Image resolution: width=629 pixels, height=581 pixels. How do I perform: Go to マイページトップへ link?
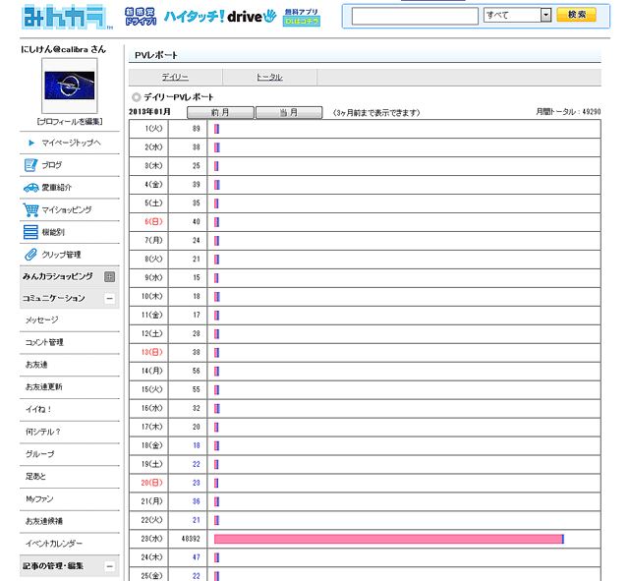tap(71, 143)
